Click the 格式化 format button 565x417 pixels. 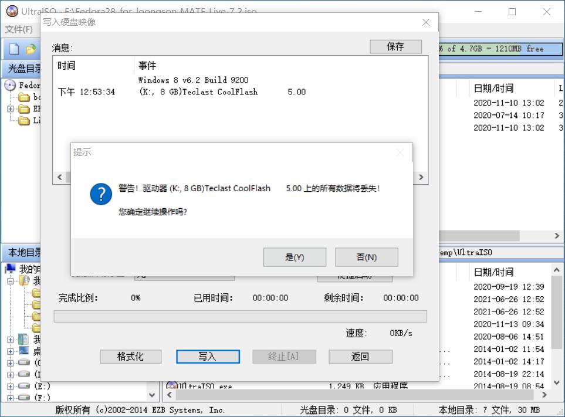coord(129,357)
